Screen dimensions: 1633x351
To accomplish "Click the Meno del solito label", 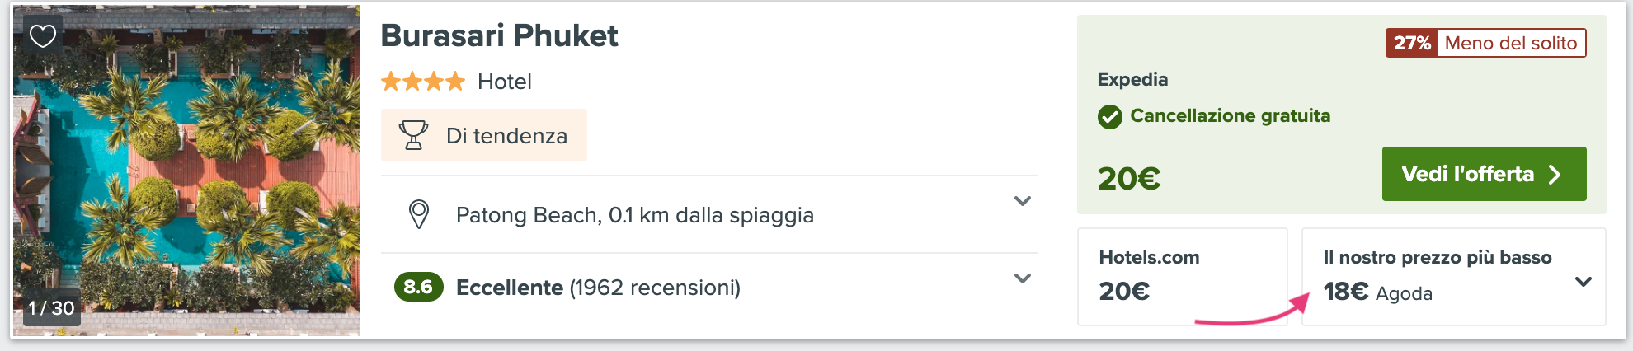I will [x=1511, y=43].
